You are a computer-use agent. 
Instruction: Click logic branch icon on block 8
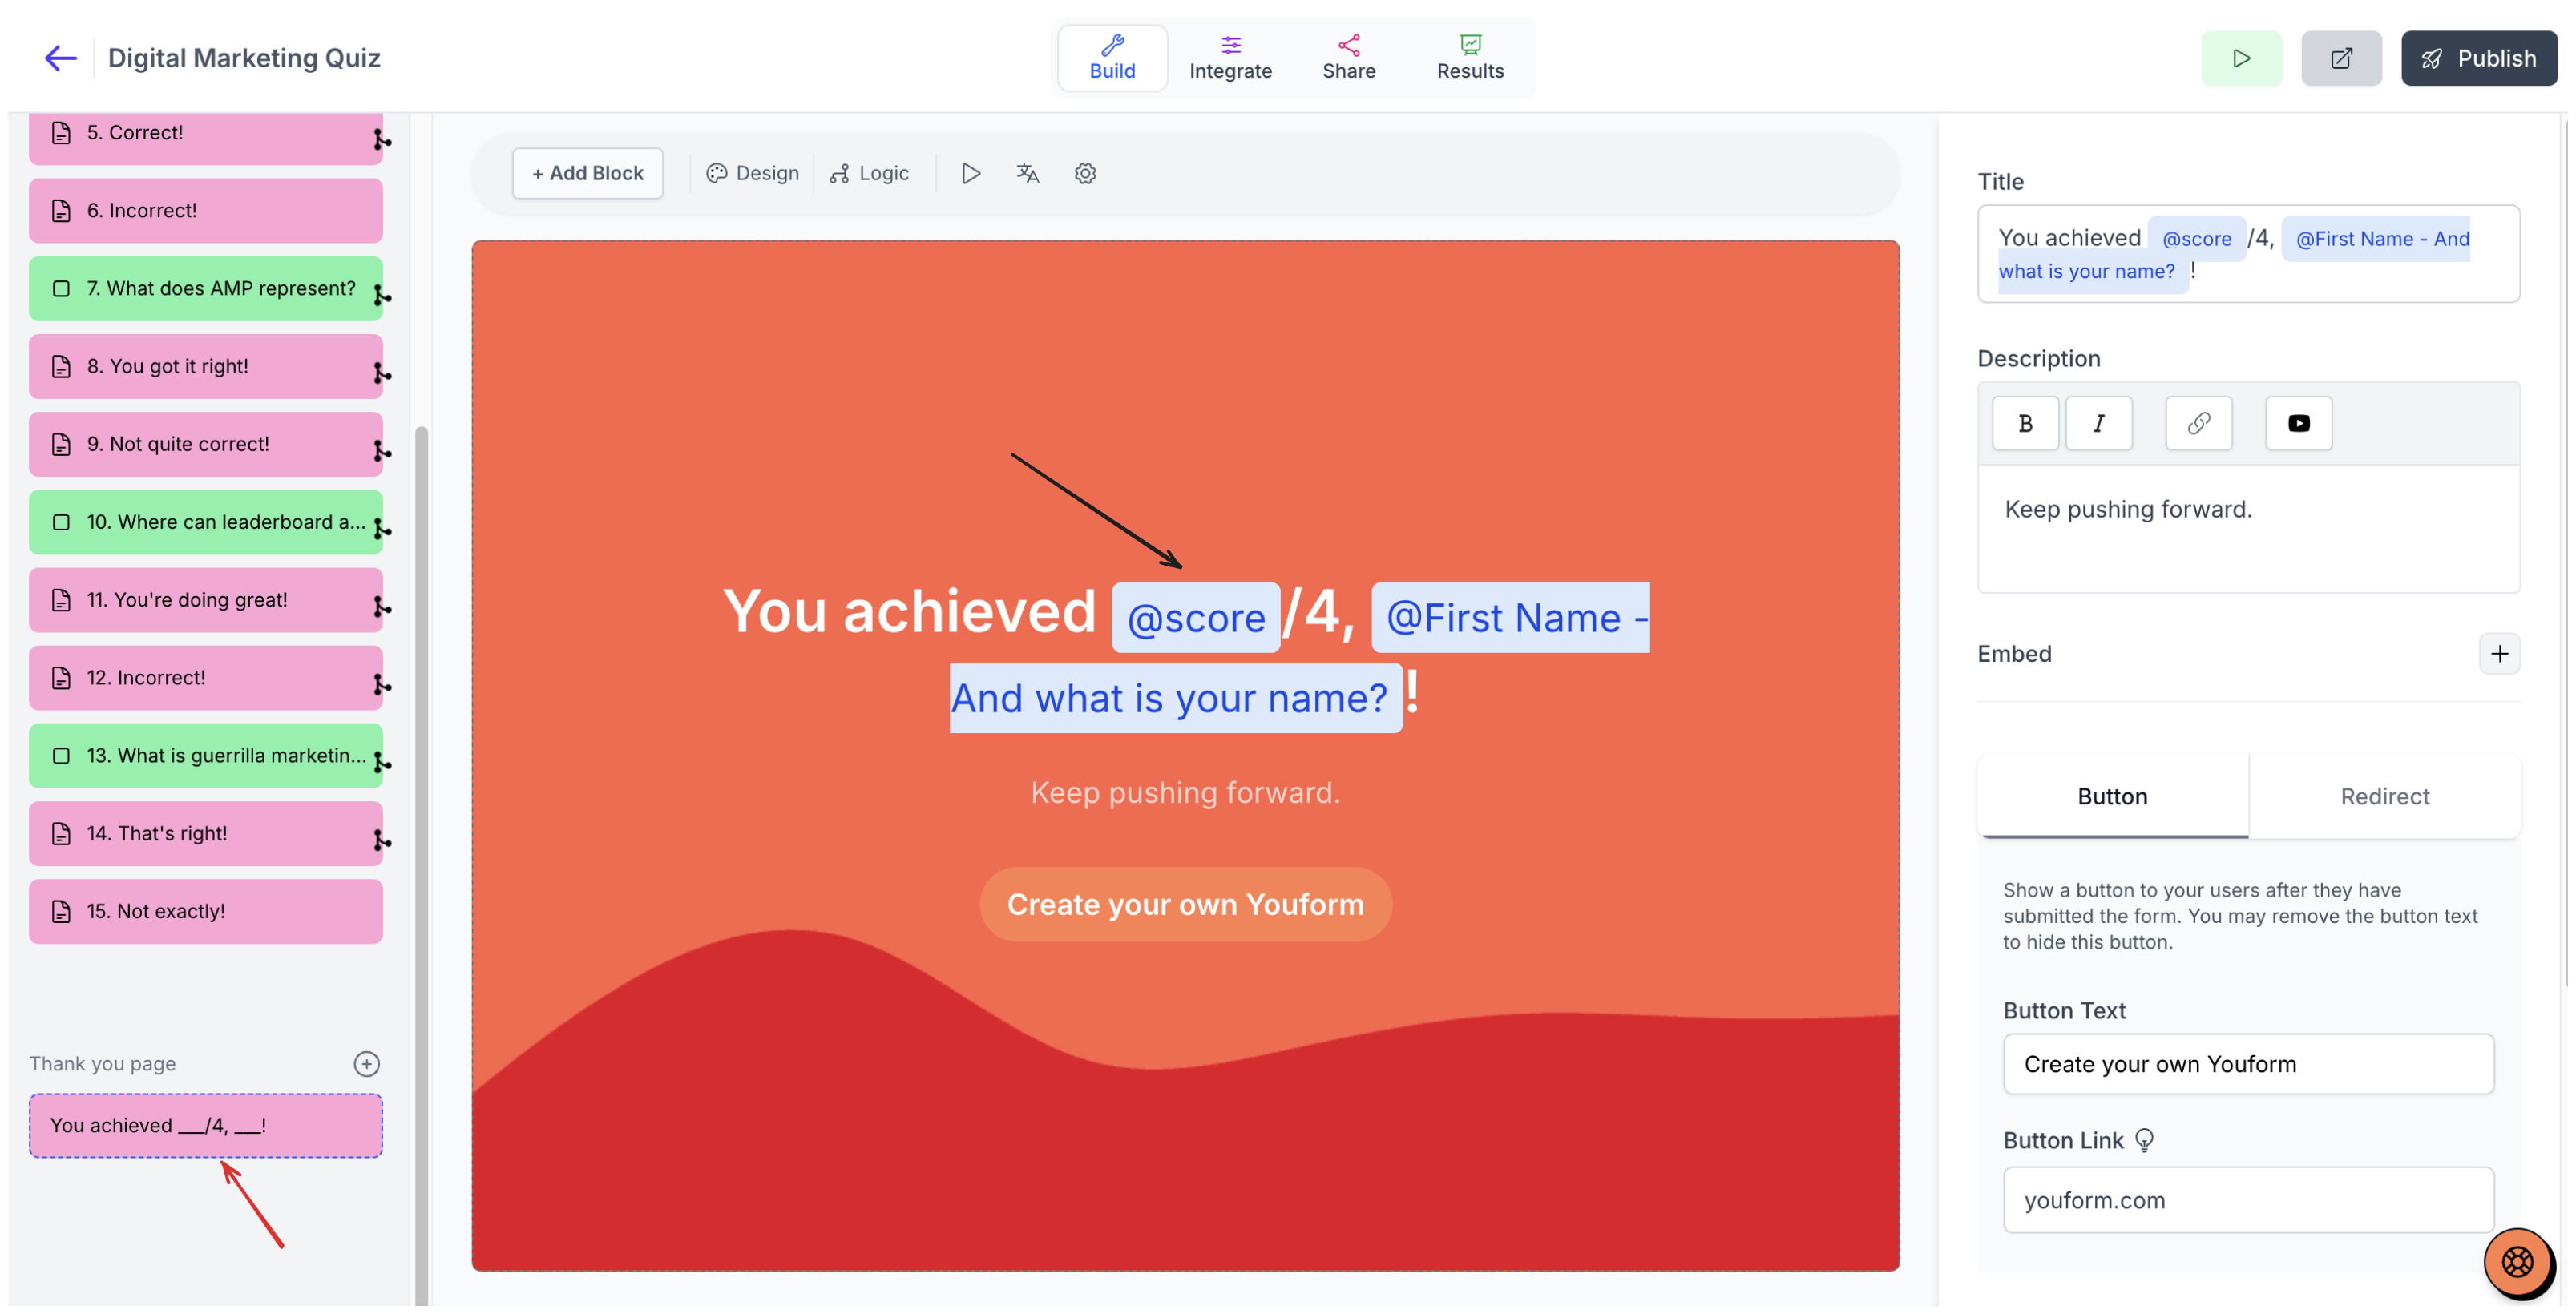pos(381,373)
